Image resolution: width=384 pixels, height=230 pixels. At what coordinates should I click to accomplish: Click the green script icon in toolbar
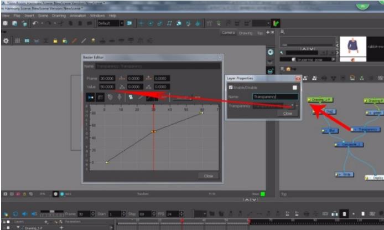click(x=276, y=23)
